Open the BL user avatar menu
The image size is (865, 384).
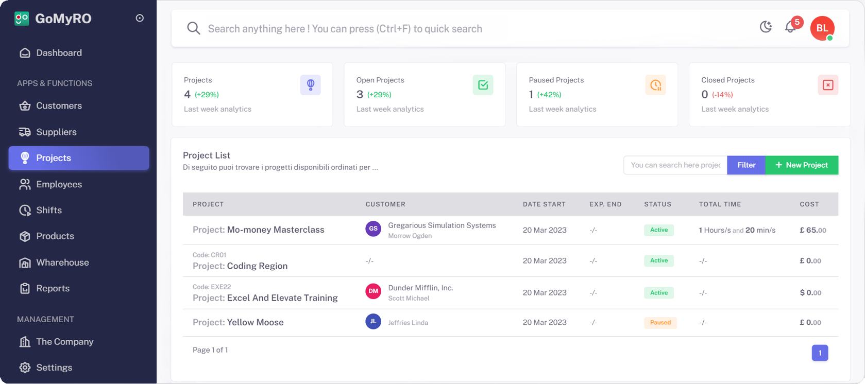click(x=822, y=28)
